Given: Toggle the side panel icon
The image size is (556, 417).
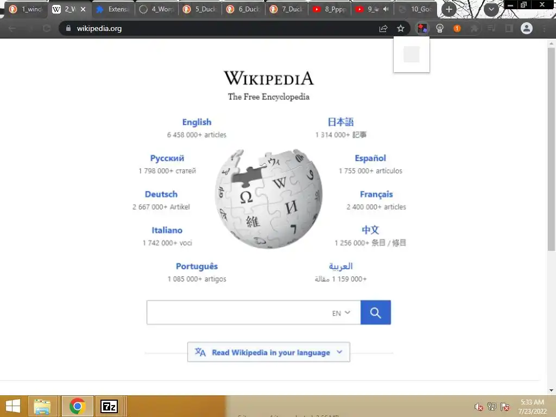Looking at the screenshot, I should click(x=509, y=28).
